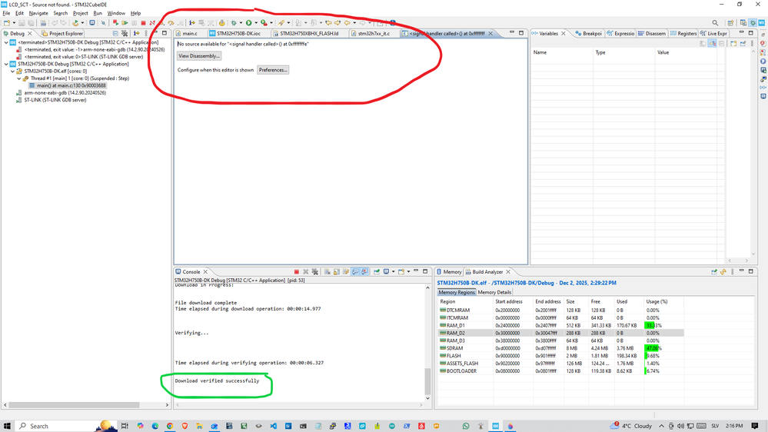
Task: Open the Window menu
Action: click(x=116, y=13)
